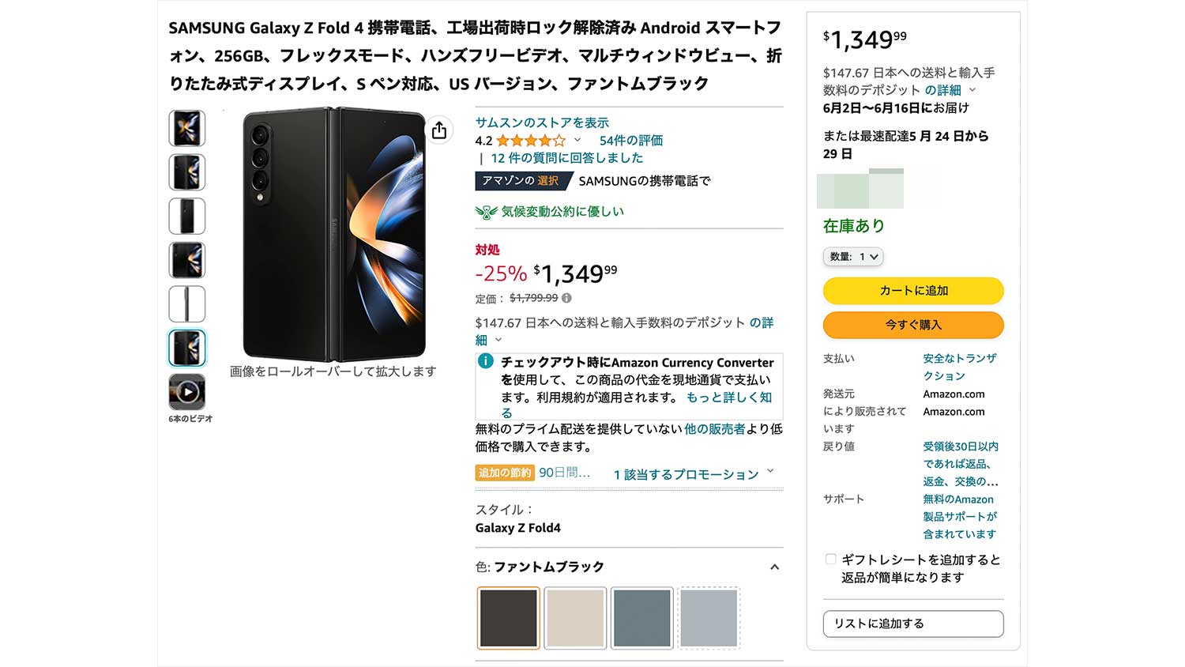
Task: Click the Buy Now button
Action: pos(913,325)
